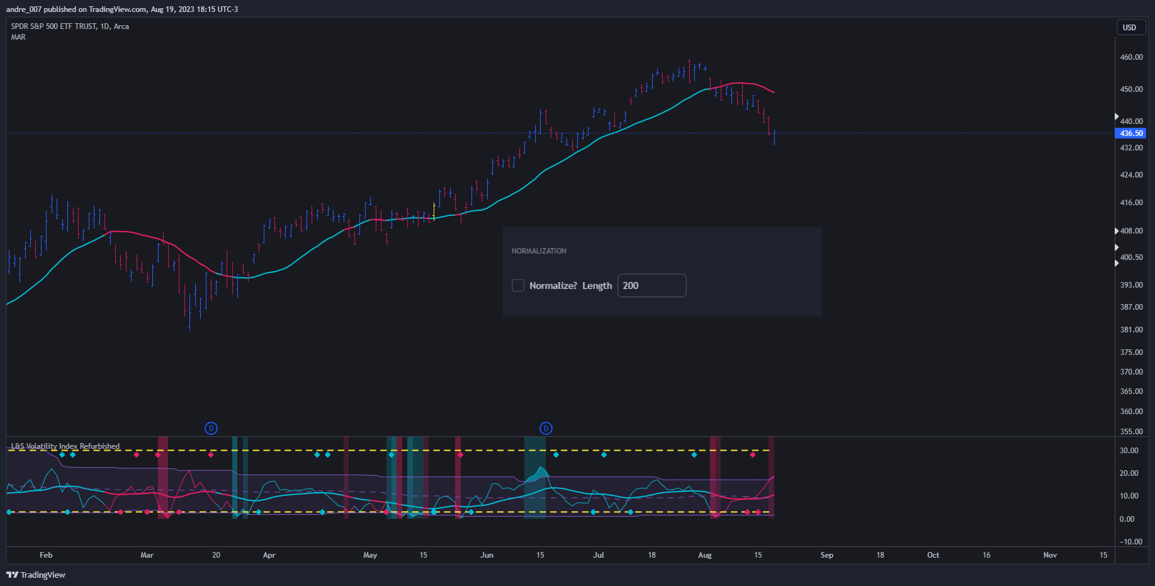1155x586 pixels.
Task: Select the -10.00 volatility scale label
Action: click(x=1130, y=542)
